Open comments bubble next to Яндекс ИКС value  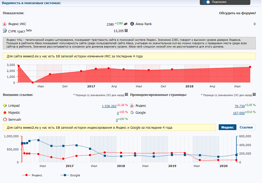126,24
